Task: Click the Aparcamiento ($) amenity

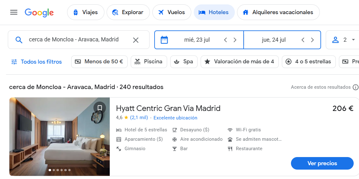Action: (140, 140)
